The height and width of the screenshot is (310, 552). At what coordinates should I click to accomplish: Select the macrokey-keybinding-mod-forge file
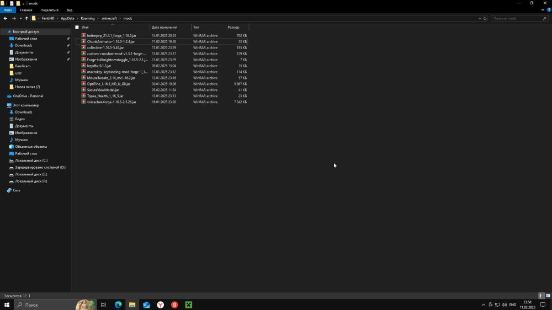(117, 72)
